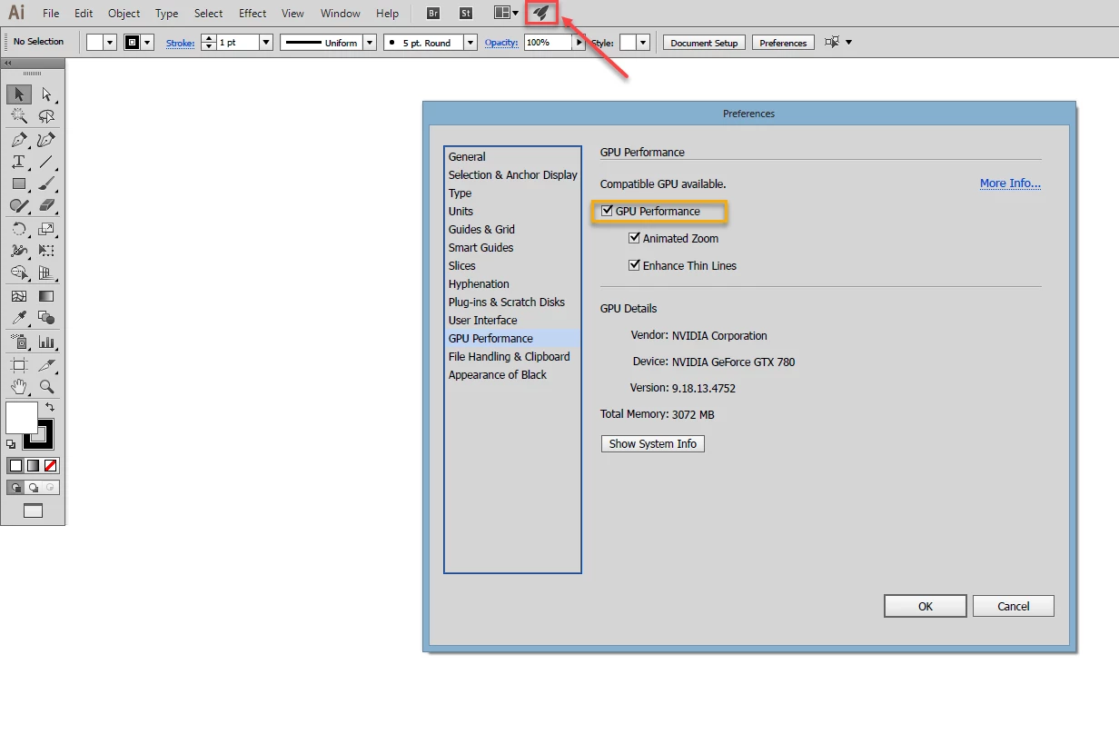Select the Perspective Grid tool

(46, 273)
